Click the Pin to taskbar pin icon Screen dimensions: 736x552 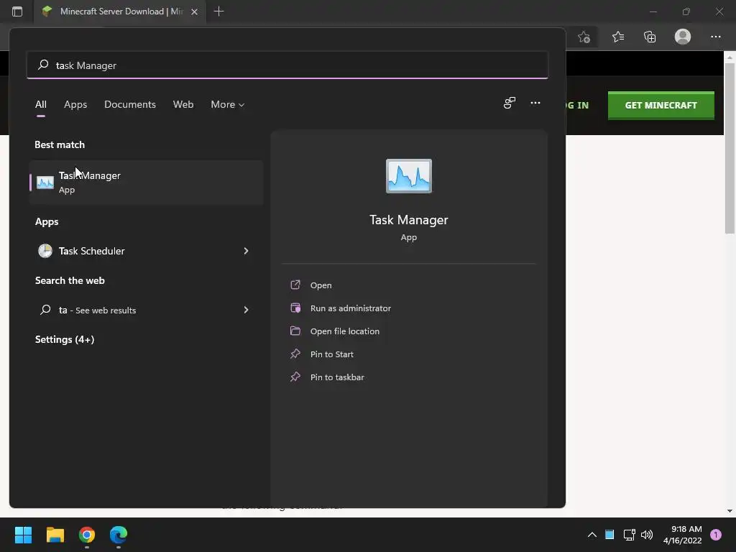pyautogui.click(x=295, y=377)
